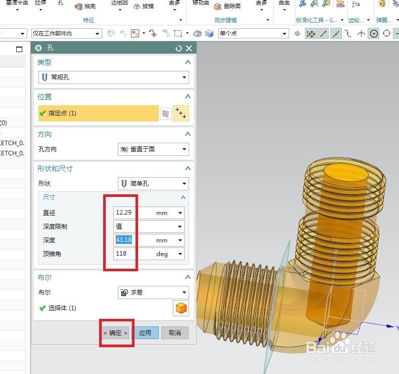Open the 边倒圆 ribbon dropdown
399x374 pixels.
tap(119, 6)
